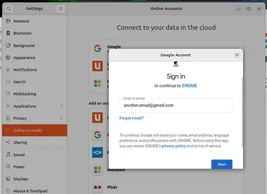
Task: Click the Multitasking icon
Action: pyautogui.click(x=8, y=93)
